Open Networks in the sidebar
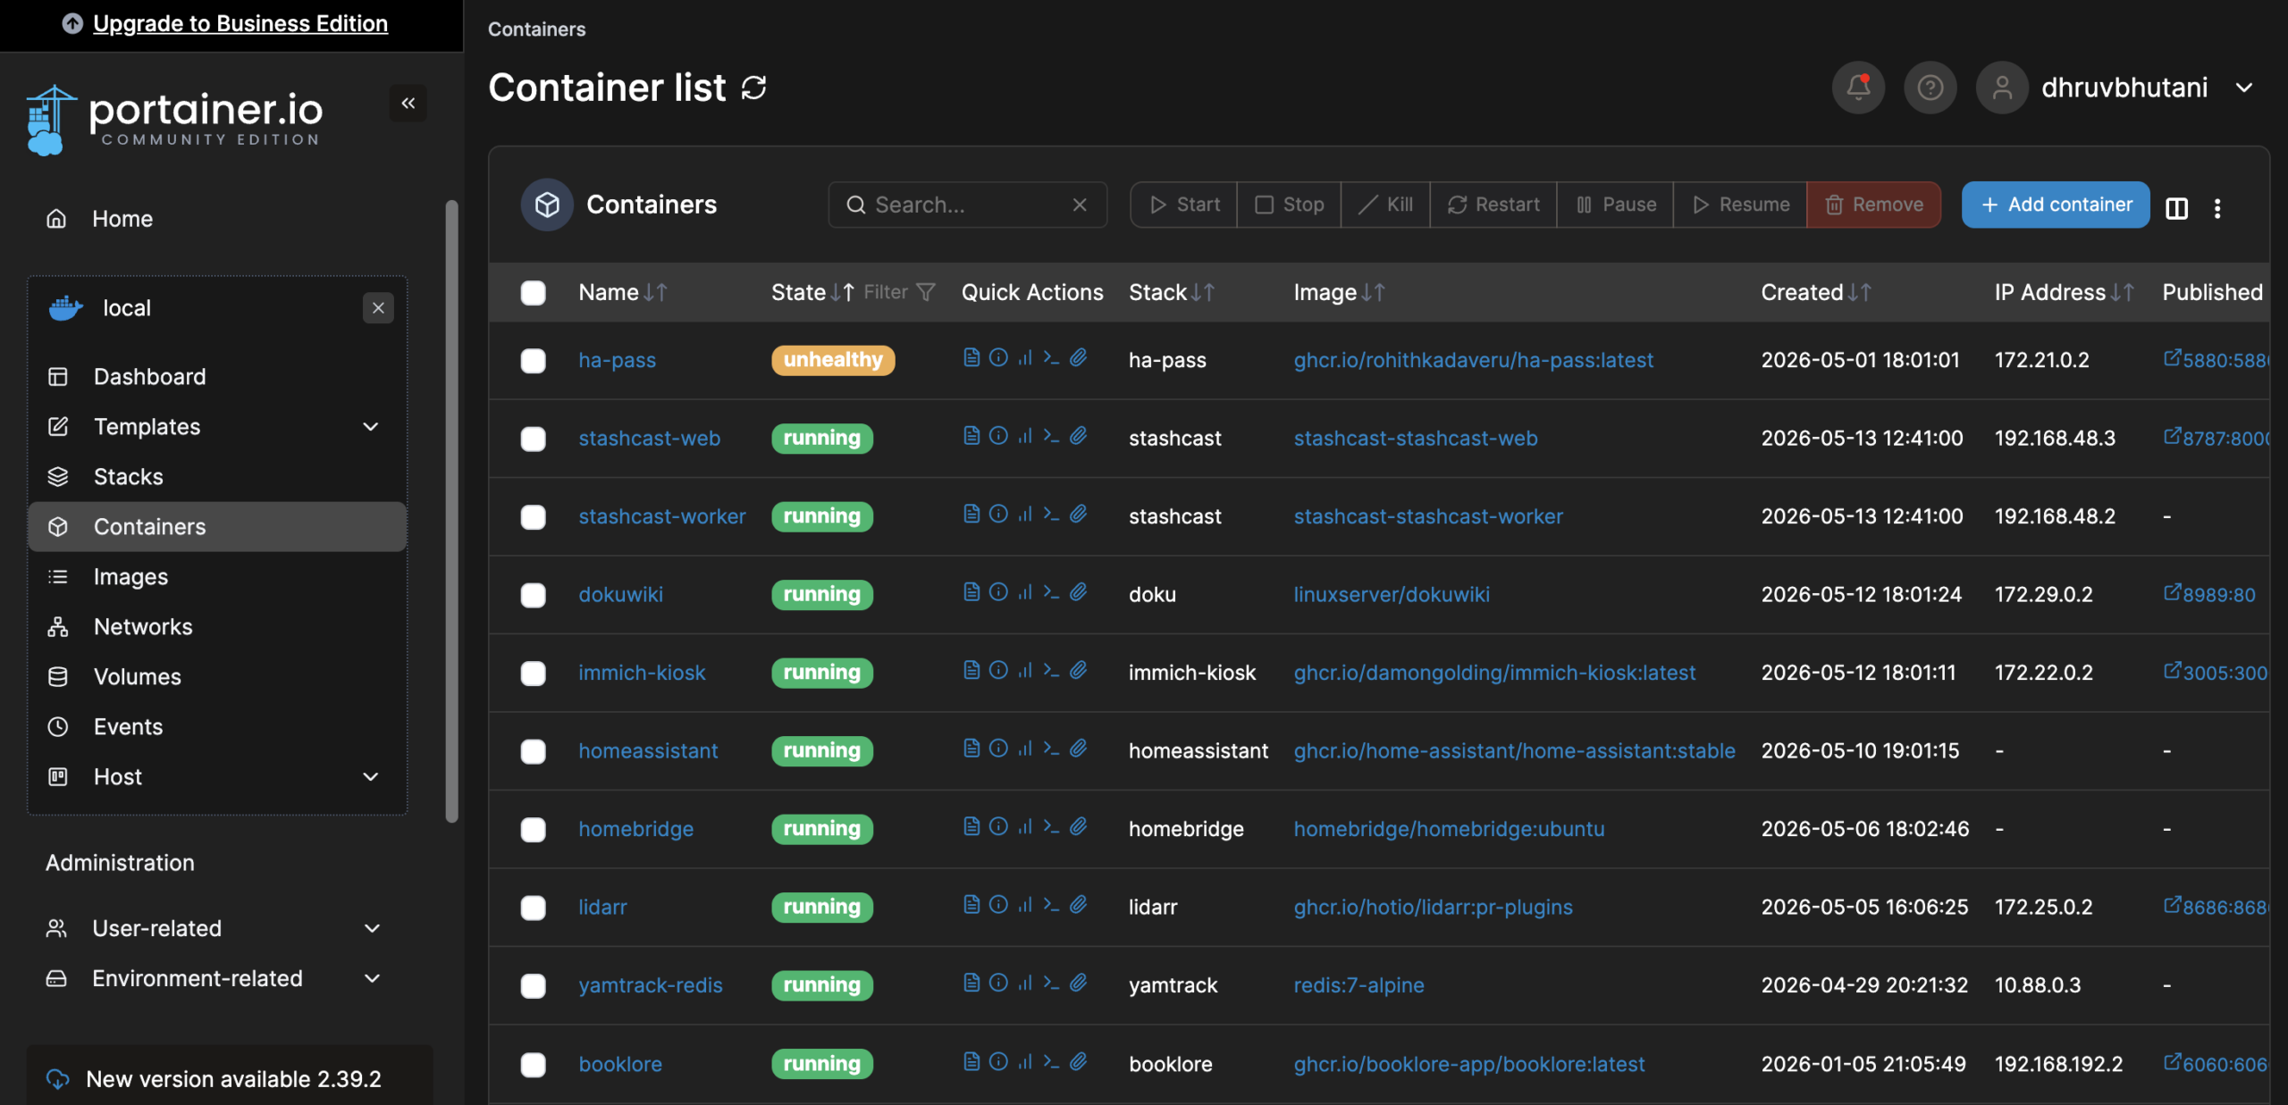 coord(217,627)
